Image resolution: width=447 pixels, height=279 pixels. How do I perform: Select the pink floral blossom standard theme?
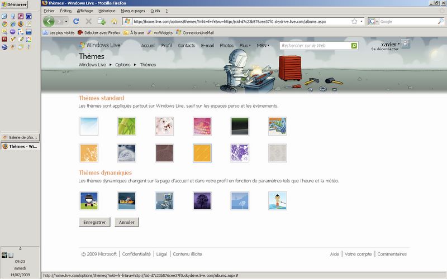coord(164,126)
